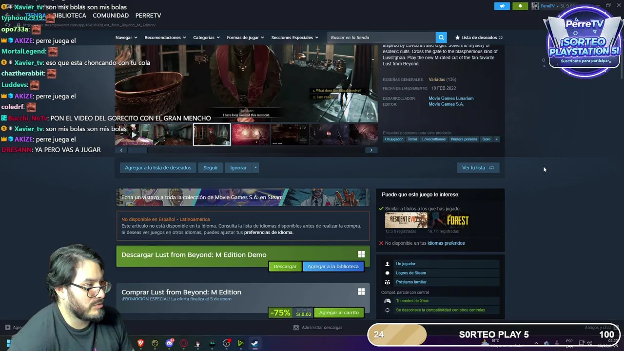The height and width of the screenshot is (351, 624).
Task: Click the store search magnifier icon
Action: tap(441, 38)
